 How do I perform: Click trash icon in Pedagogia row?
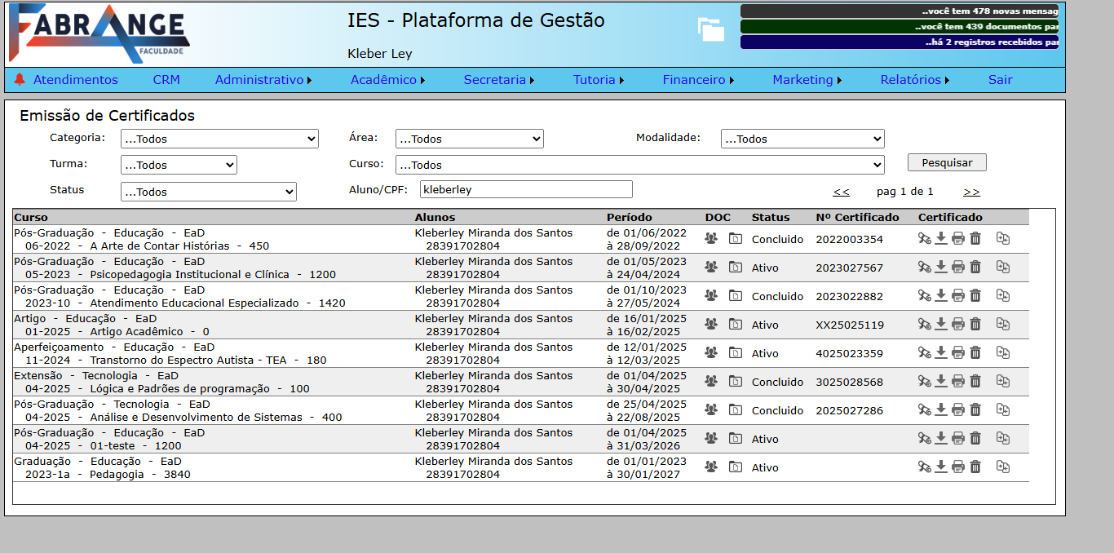click(x=975, y=467)
